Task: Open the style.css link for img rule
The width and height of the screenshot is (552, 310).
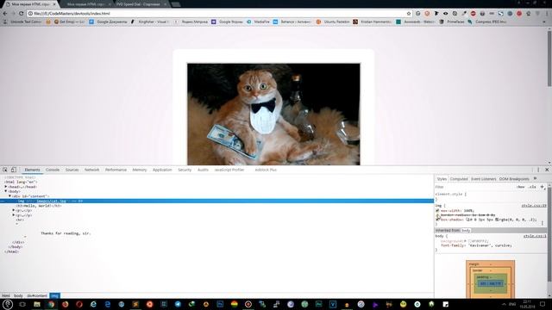Action: pyautogui.click(x=534, y=206)
